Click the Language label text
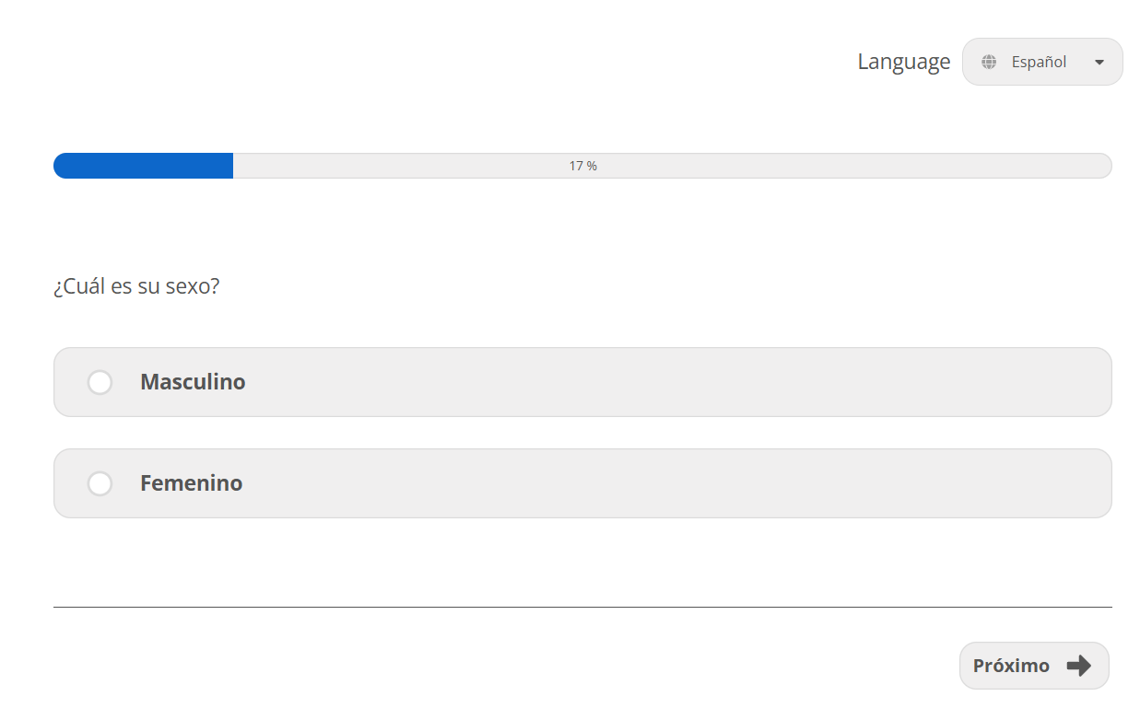Viewport: 1140px width, 708px height. (903, 62)
